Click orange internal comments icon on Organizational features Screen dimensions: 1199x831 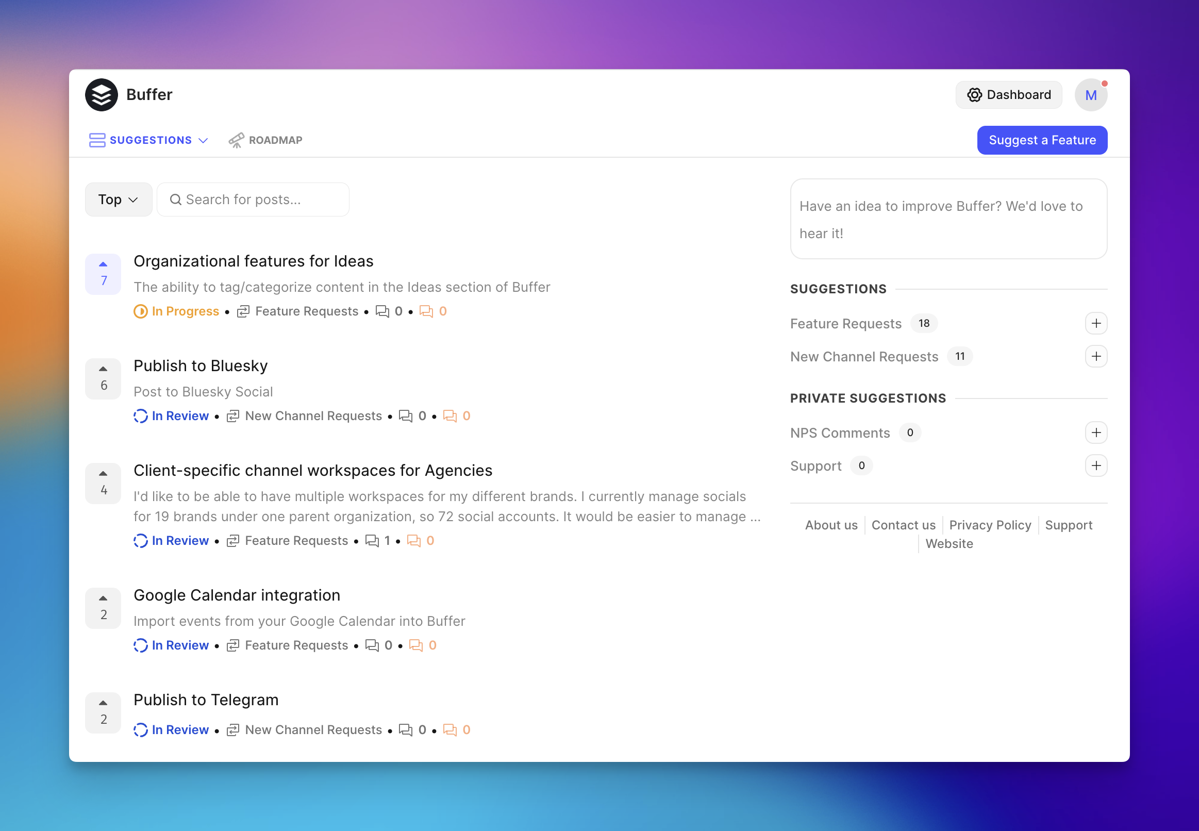coord(426,311)
